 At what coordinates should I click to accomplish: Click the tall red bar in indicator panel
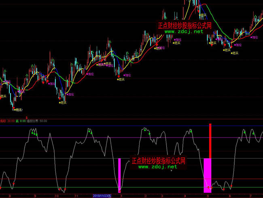click(x=210, y=140)
